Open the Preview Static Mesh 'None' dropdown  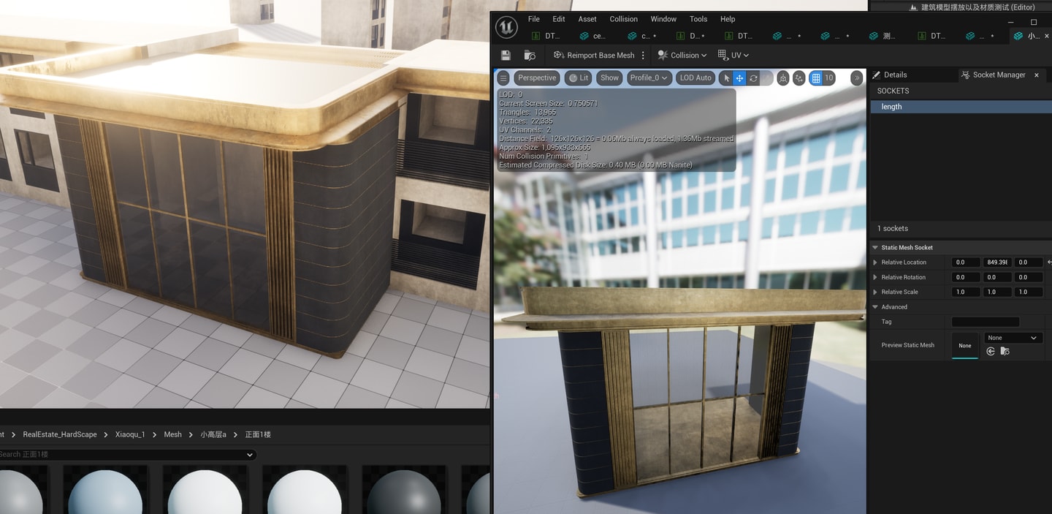click(1012, 338)
